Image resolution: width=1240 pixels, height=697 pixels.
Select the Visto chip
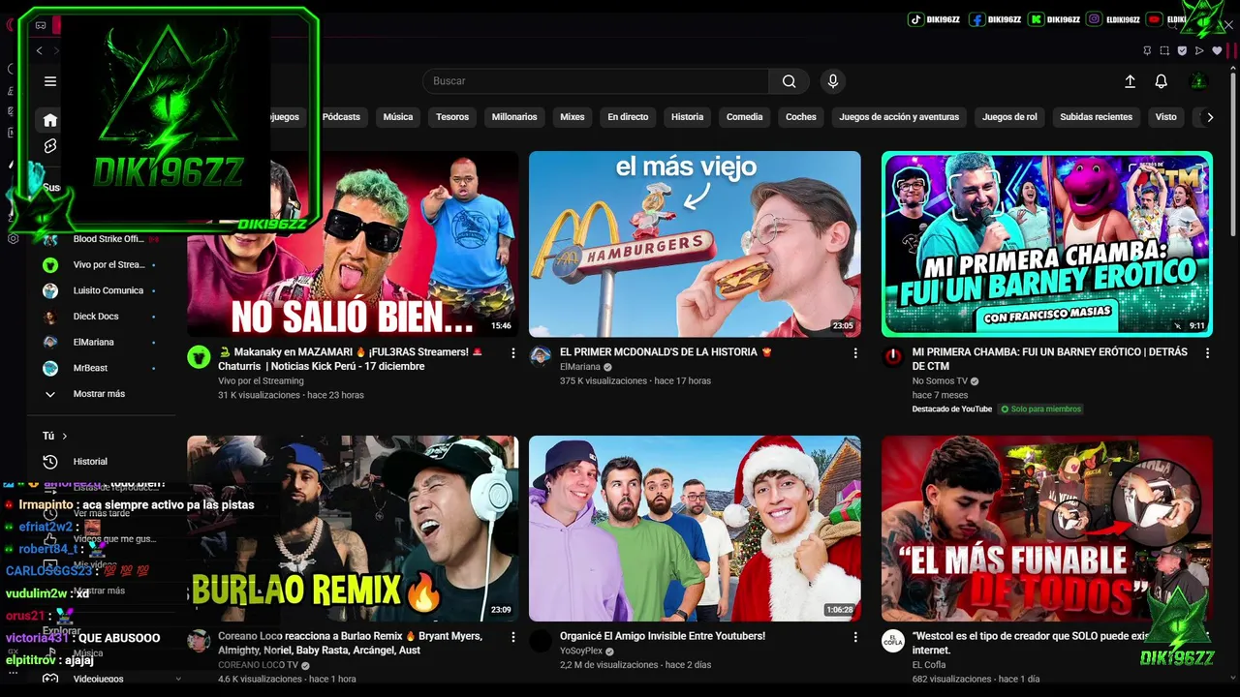coord(1166,117)
